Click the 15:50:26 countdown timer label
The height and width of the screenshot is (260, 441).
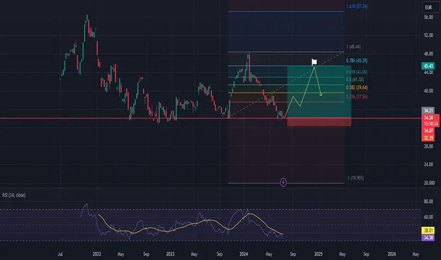tap(431, 124)
